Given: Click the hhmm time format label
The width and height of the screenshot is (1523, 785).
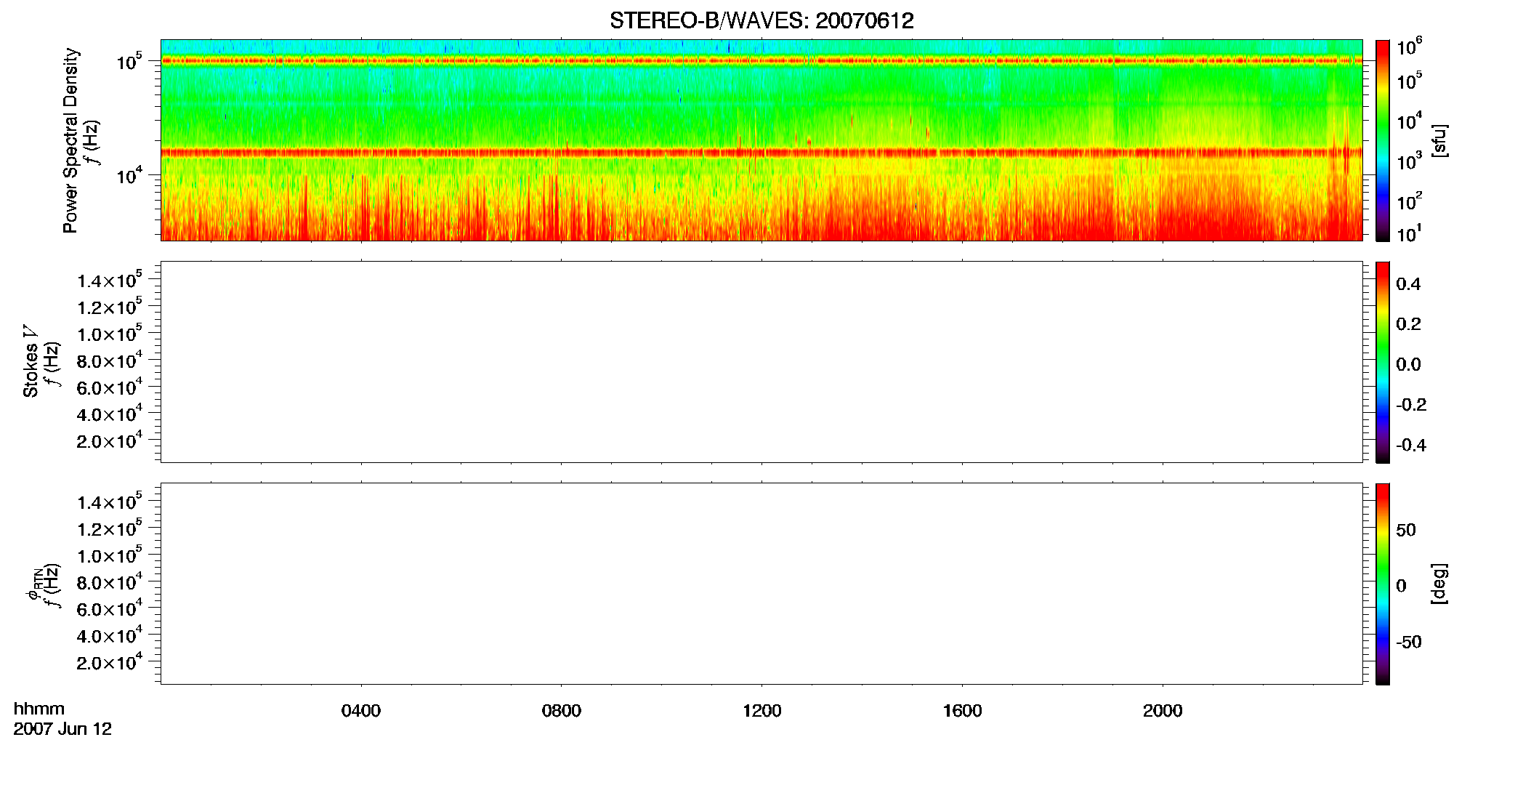Looking at the screenshot, I should tap(39, 709).
